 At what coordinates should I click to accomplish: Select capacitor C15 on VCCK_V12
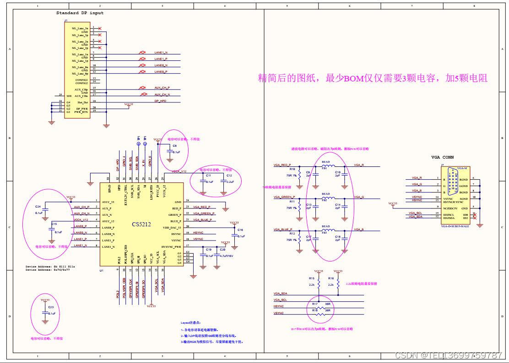(x=51, y=229)
